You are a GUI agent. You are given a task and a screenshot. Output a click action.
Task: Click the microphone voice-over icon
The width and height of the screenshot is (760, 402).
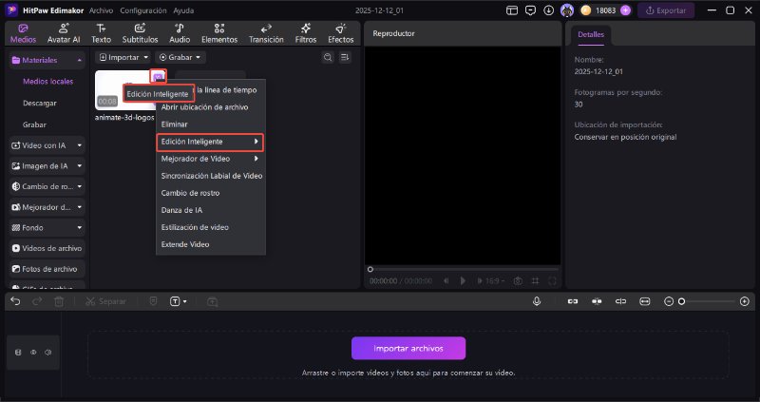click(537, 300)
